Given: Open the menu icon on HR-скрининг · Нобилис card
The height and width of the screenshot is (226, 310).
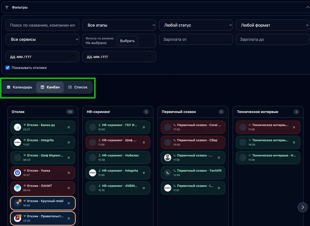Looking at the screenshot, I should click(144, 158).
